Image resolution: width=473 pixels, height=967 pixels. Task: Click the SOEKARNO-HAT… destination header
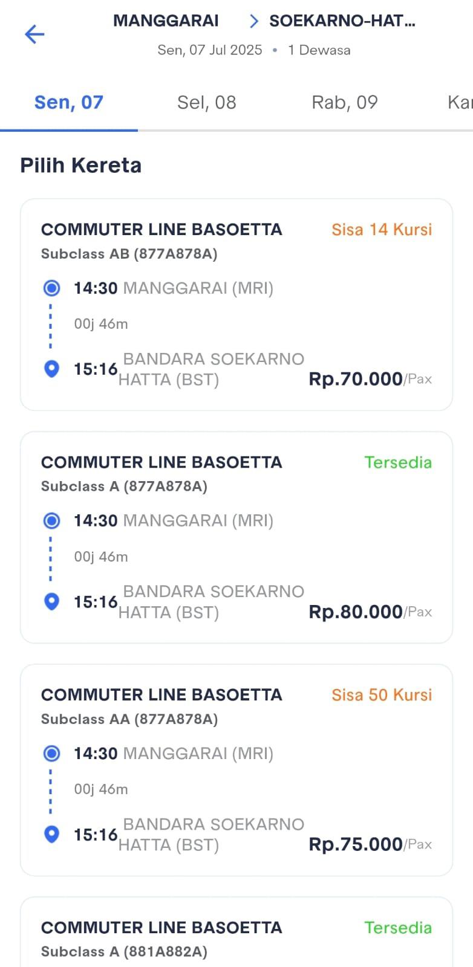[342, 21]
